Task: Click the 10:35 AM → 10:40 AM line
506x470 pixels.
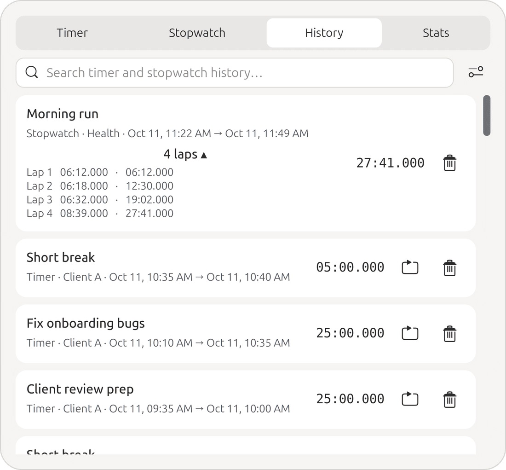Action: pyautogui.click(x=158, y=277)
